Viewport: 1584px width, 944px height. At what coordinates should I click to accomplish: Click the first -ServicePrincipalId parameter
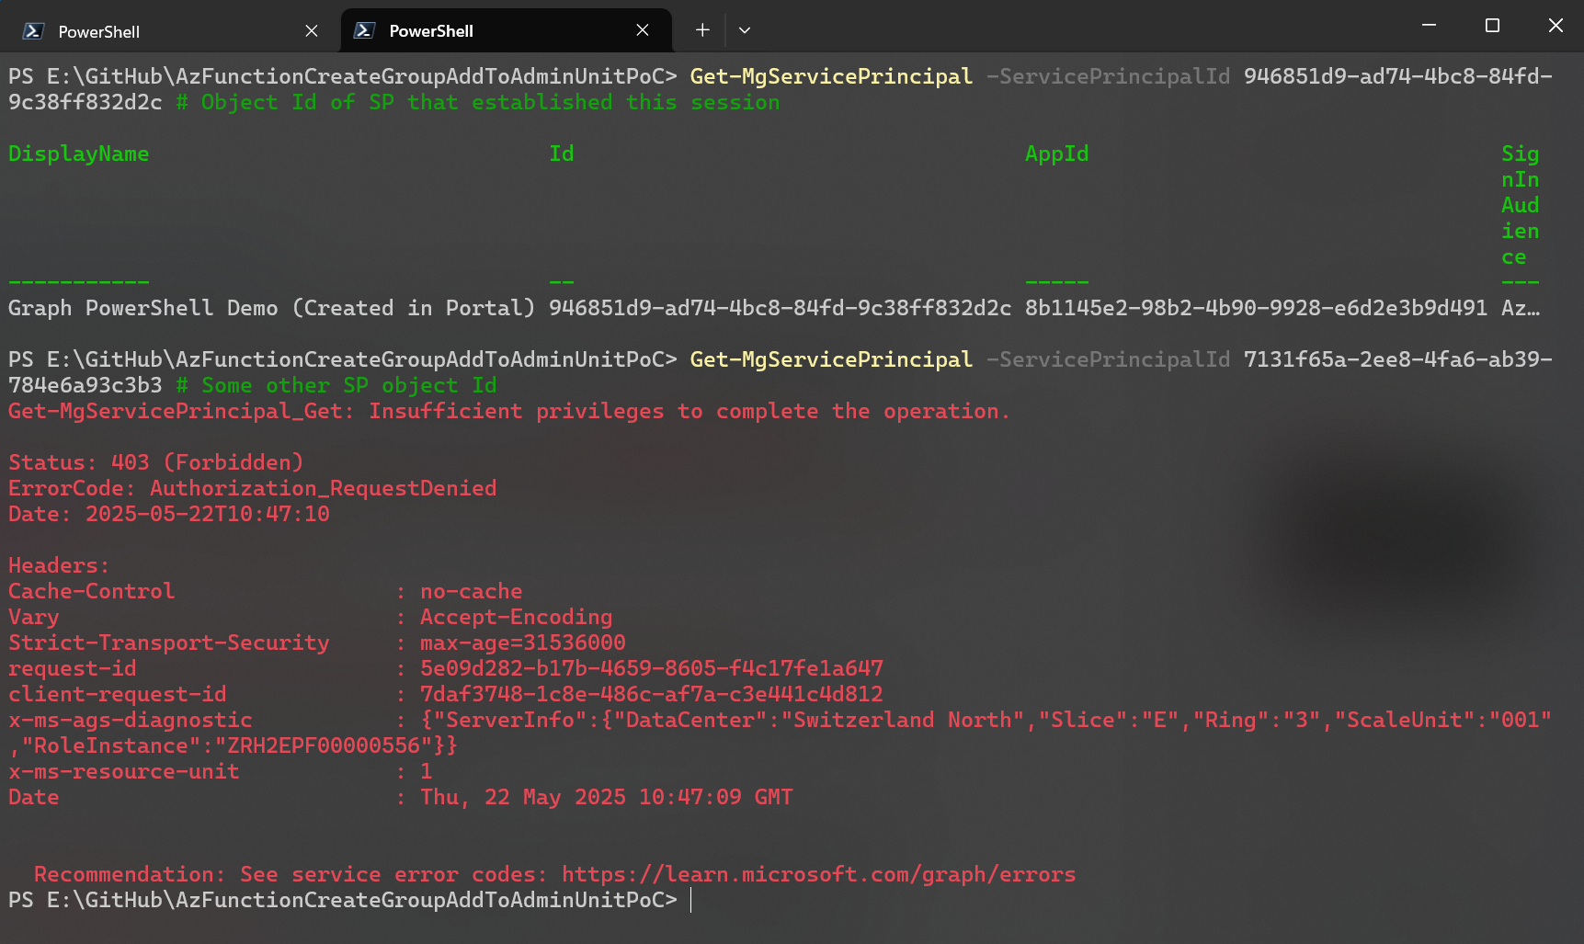click(x=1108, y=76)
